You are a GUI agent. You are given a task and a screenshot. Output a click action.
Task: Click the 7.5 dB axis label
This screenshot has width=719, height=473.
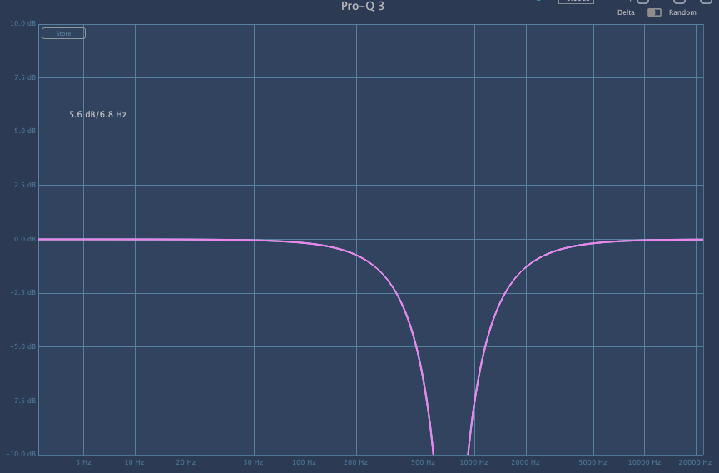25,77
